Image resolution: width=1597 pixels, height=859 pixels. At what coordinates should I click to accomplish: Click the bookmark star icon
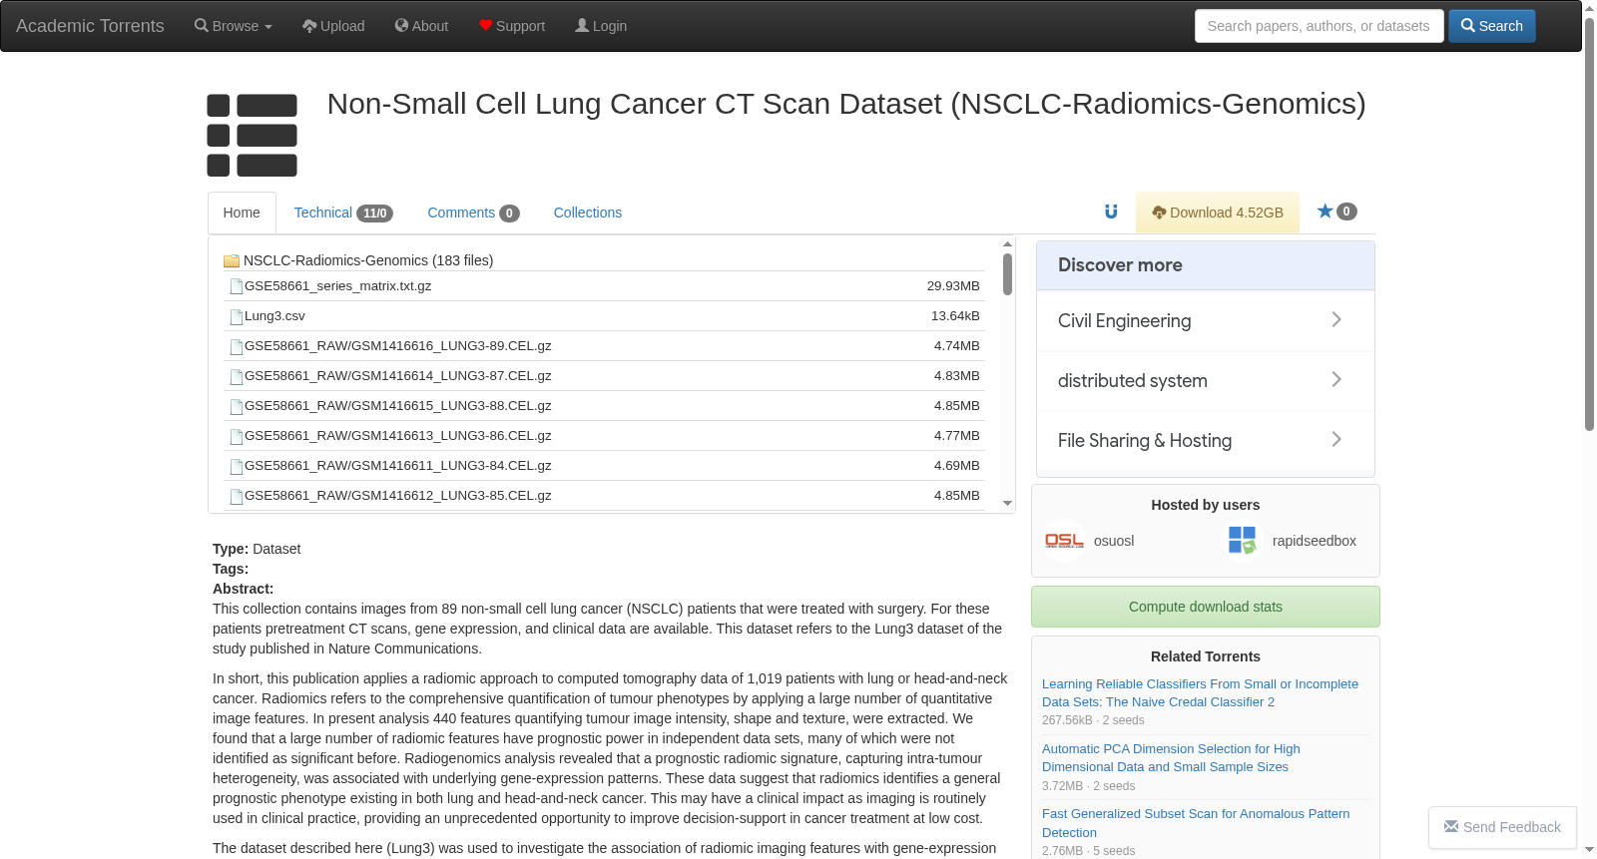pos(1325,212)
